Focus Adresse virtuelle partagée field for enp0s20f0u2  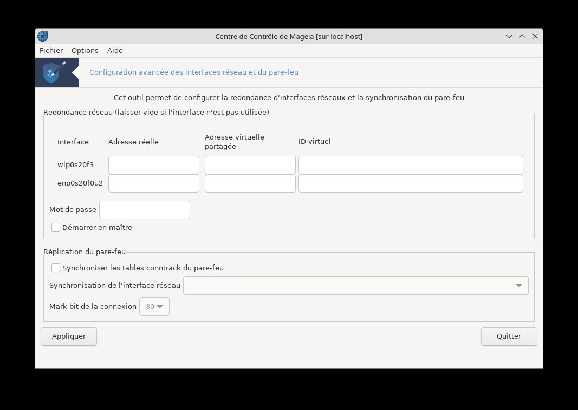coord(250,183)
